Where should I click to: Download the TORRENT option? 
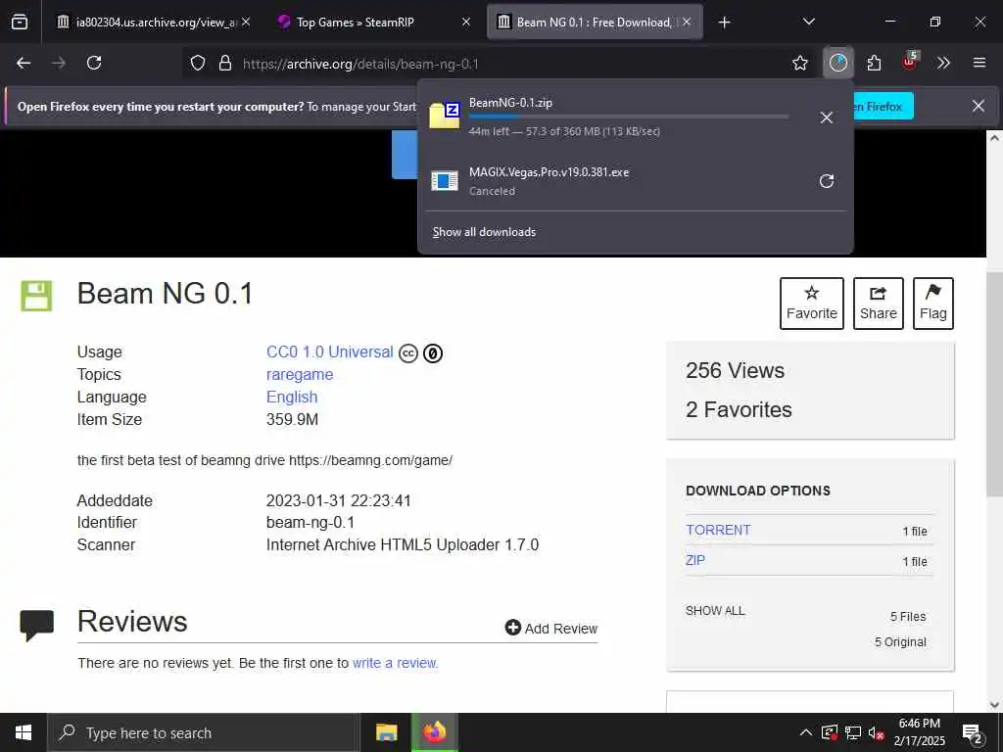point(718,530)
